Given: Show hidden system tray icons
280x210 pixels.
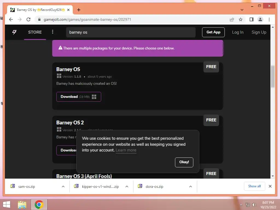Looking at the screenshot, I should click(x=241, y=205).
